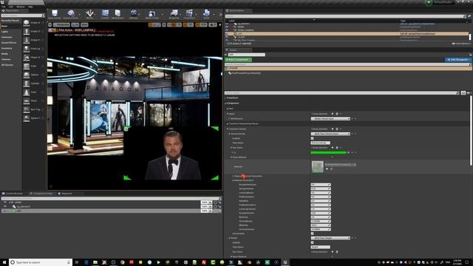473x266 pixels.
Task: Toggle visibility of the DEMO composure row
Action: coord(5,202)
